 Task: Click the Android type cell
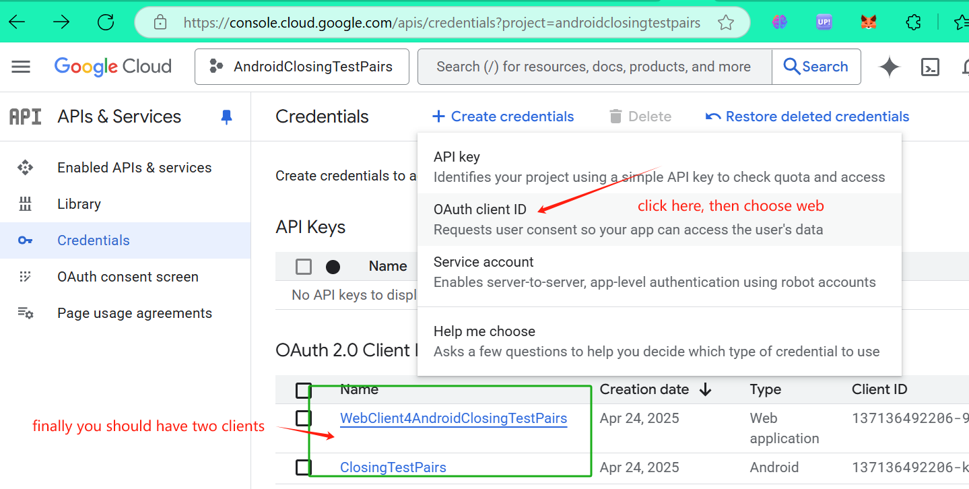pyautogui.click(x=774, y=467)
